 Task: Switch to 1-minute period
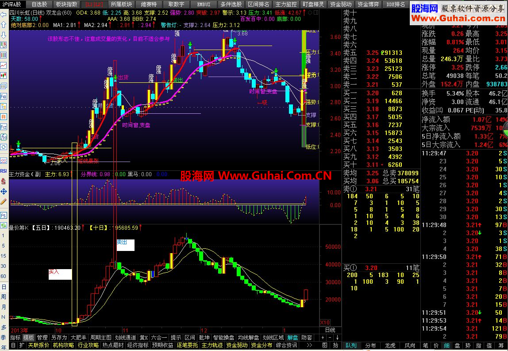pyautogui.click(x=4, y=235)
